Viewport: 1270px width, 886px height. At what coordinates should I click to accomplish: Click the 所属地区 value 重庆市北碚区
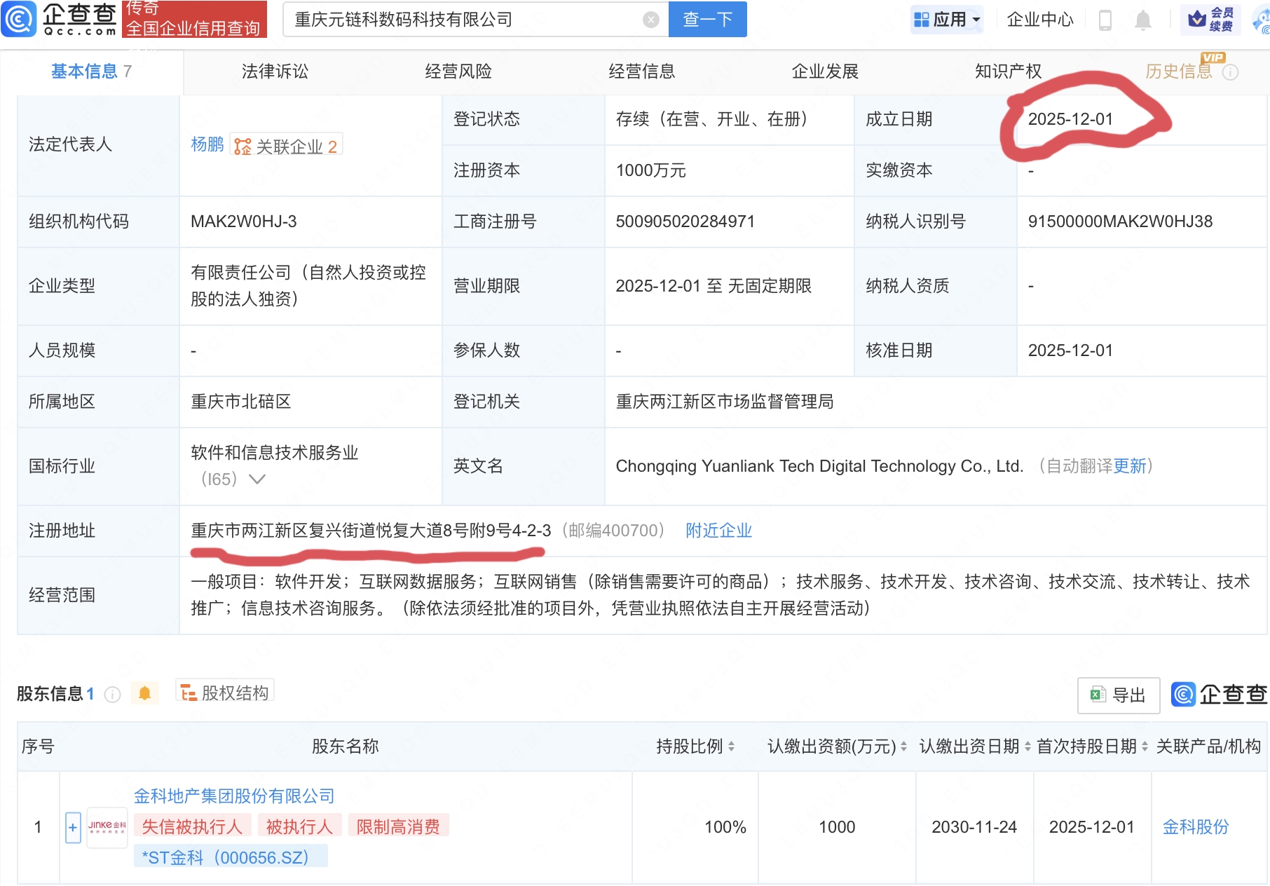241,402
